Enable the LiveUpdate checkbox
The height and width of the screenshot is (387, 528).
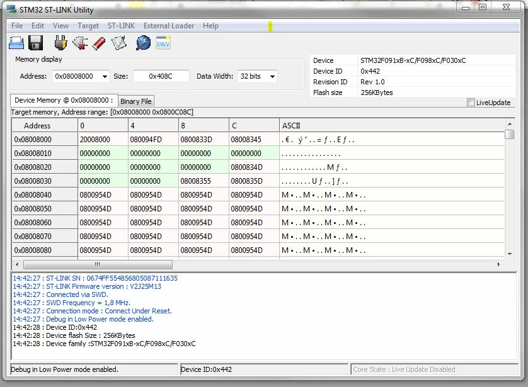[x=471, y=103]
